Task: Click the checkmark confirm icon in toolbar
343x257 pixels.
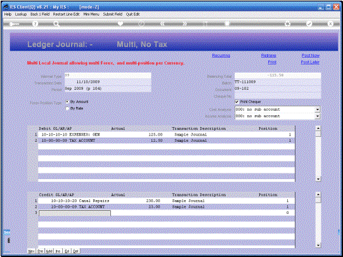Action: tap(309, 23)
